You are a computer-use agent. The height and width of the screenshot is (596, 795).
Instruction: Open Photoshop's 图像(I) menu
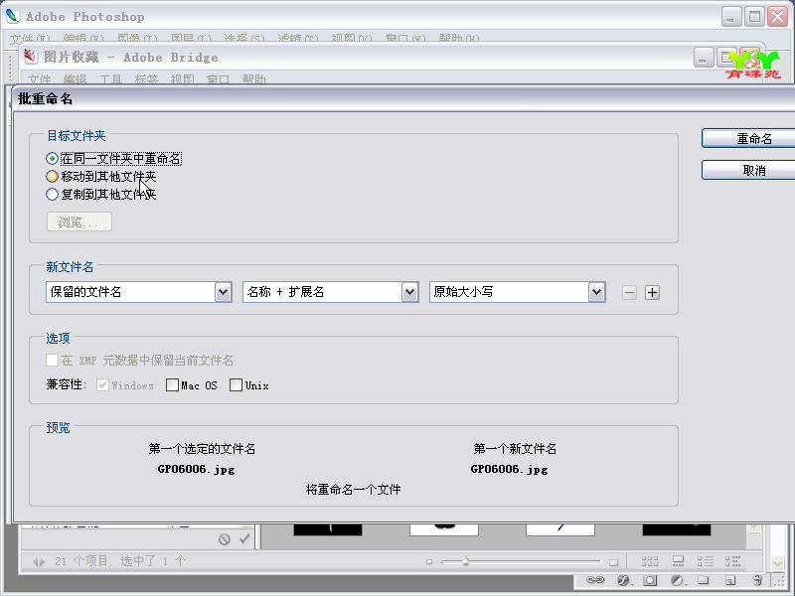[x=137, y=38]
